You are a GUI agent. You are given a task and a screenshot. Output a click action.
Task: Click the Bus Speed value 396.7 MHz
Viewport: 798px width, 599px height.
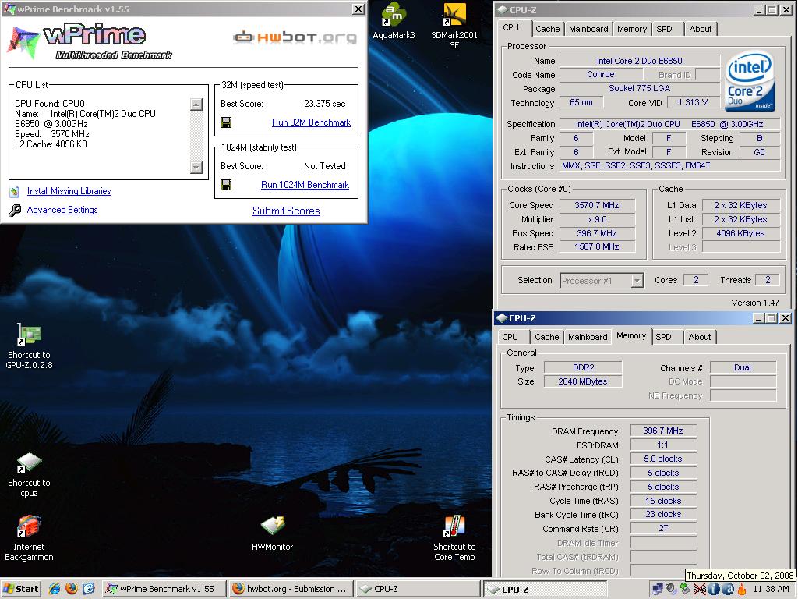click(x=597, y=233)
